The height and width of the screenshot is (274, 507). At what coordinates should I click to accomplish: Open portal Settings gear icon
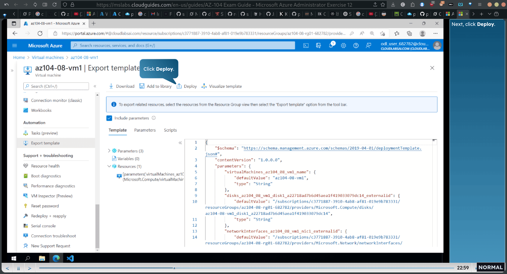point(344,46)
